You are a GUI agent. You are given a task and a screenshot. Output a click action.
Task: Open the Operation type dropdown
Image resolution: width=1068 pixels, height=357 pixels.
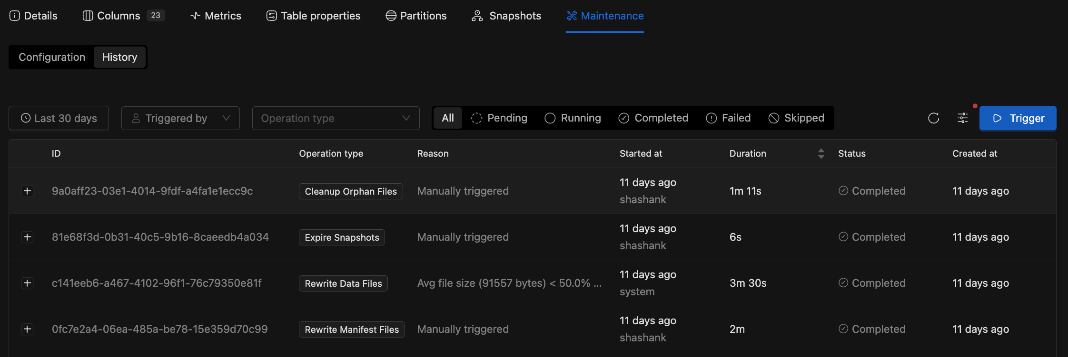click(x=336, y=118)
